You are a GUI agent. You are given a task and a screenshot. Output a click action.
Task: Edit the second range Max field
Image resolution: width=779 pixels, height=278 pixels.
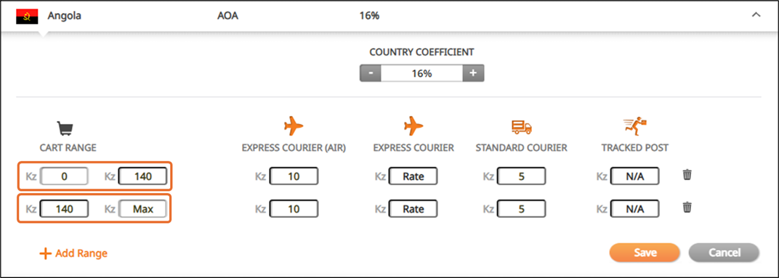coord(142,209)
